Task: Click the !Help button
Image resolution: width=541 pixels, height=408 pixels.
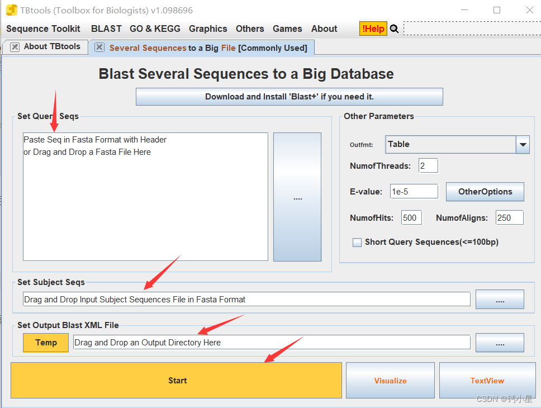Action: (373, 29)
